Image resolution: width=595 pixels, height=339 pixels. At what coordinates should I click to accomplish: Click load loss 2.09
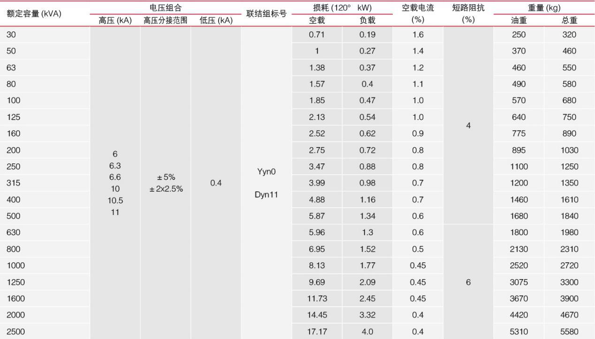click(x=367, y=282)
